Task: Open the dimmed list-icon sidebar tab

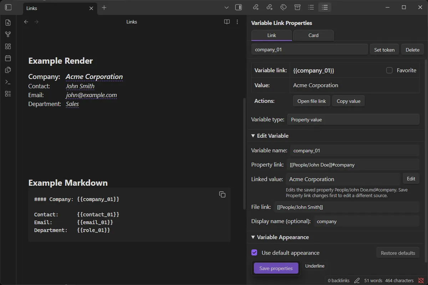Action: pos(311,7)
